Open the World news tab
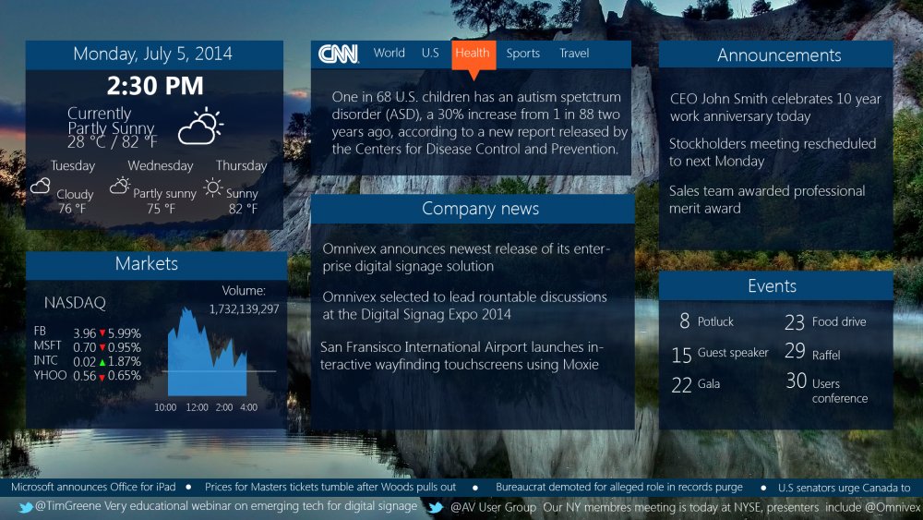The height and width of the screenshot is (520, 923). [x=390, y=53]
